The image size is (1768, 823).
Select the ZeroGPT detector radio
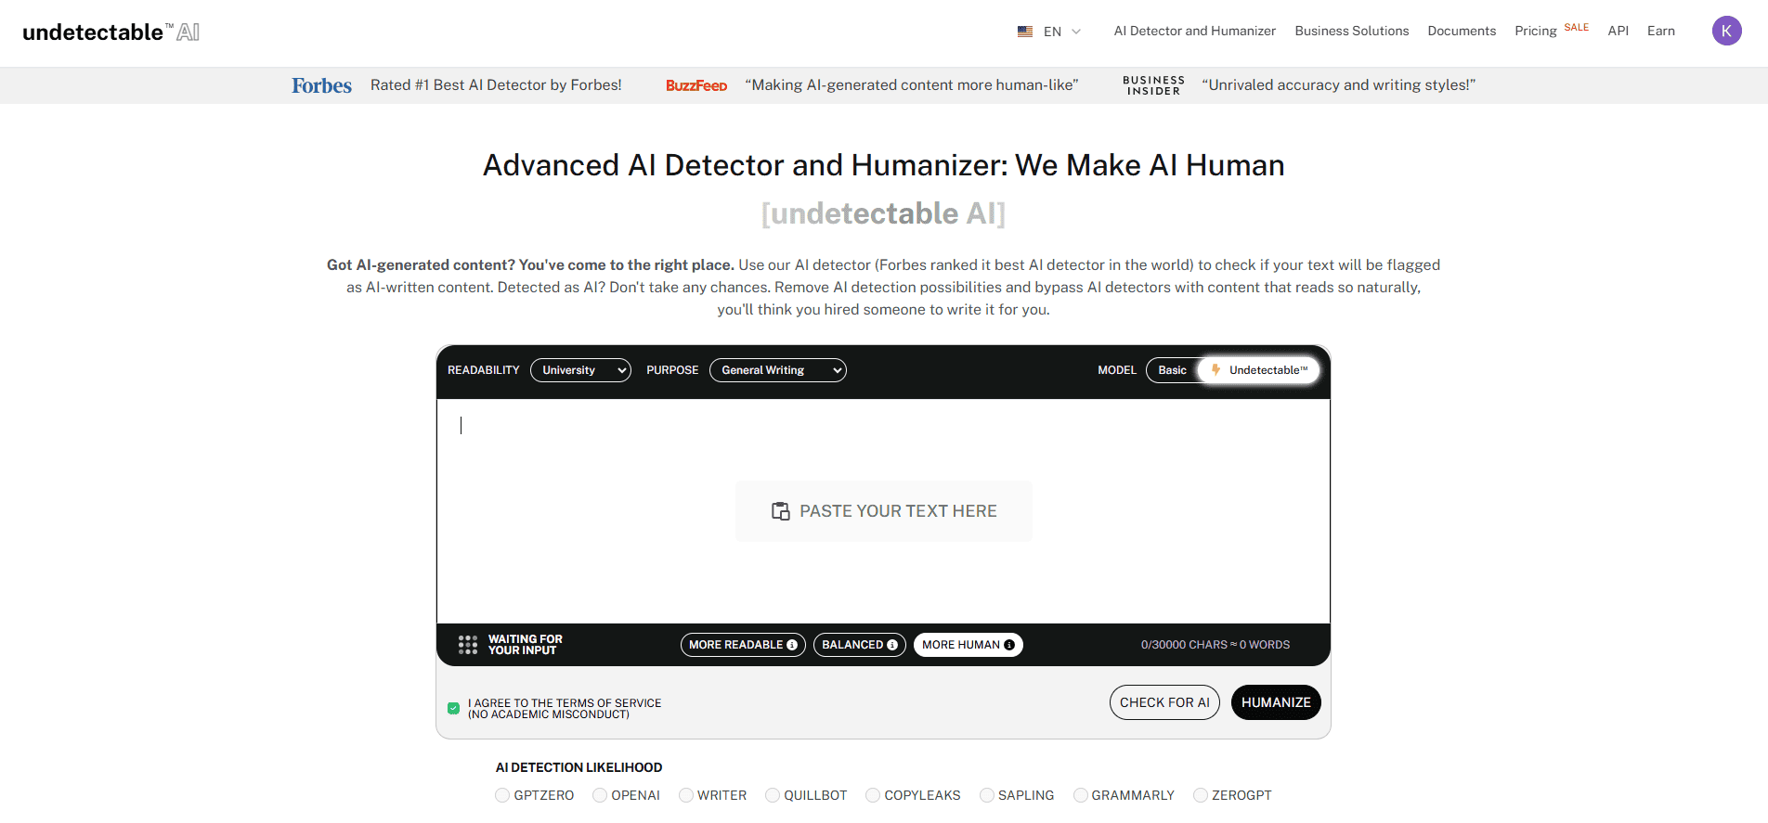[x=1201, y=795]
